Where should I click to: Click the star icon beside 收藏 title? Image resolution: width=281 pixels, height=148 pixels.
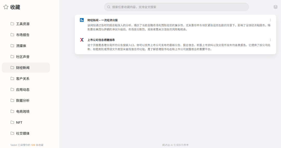tap(6, 7)
